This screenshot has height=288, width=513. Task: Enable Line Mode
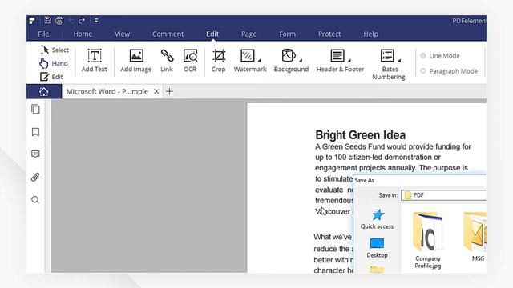click(440, 56)
